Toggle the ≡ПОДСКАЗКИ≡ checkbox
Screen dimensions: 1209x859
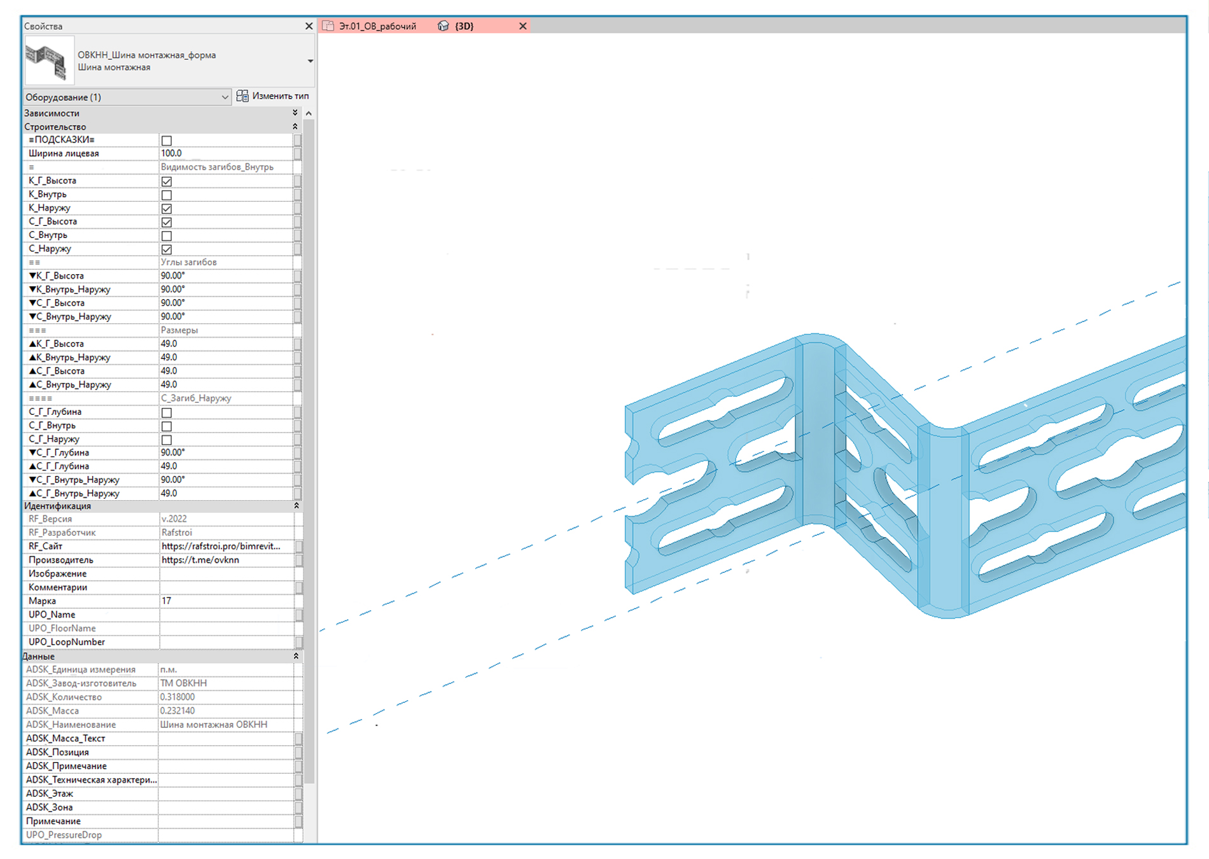click(167, 141)
